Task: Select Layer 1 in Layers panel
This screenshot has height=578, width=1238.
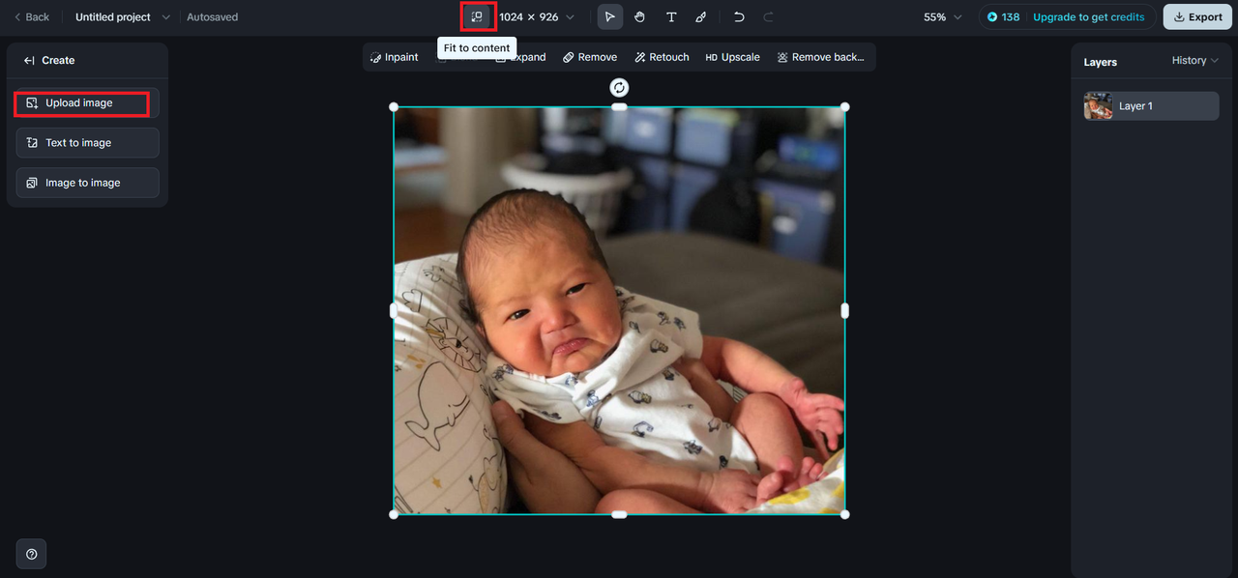Action: (1151, 106)
